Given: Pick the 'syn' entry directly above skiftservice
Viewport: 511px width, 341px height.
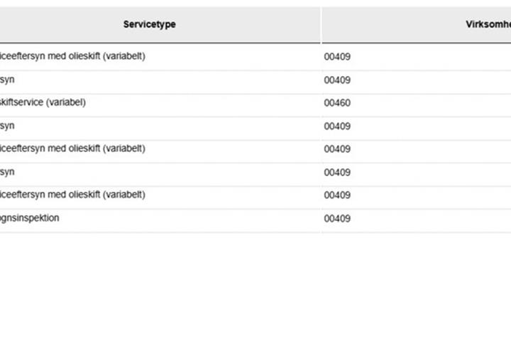Looking at the screenshot, I should click(x=7, y=80).
